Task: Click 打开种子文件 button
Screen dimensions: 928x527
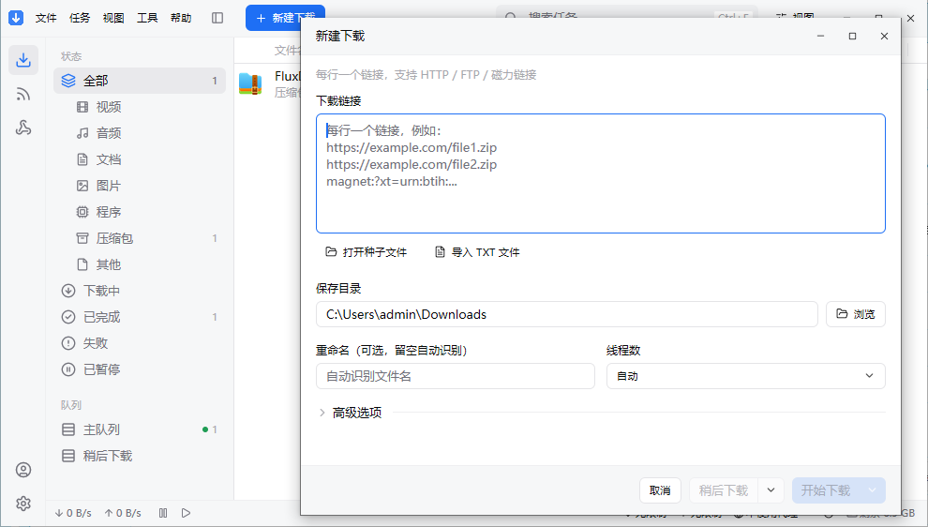Action: tap(367, 252)
